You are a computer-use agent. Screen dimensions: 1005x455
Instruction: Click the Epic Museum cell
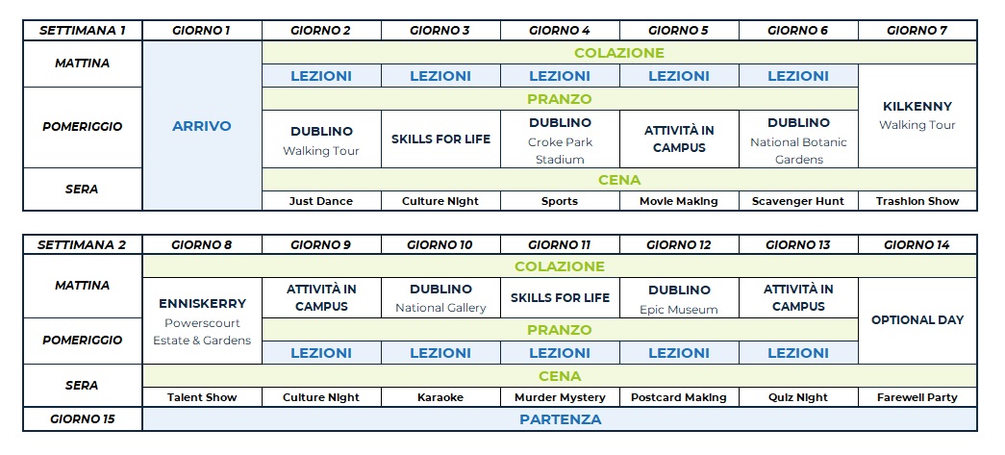(x=679, y=298)
